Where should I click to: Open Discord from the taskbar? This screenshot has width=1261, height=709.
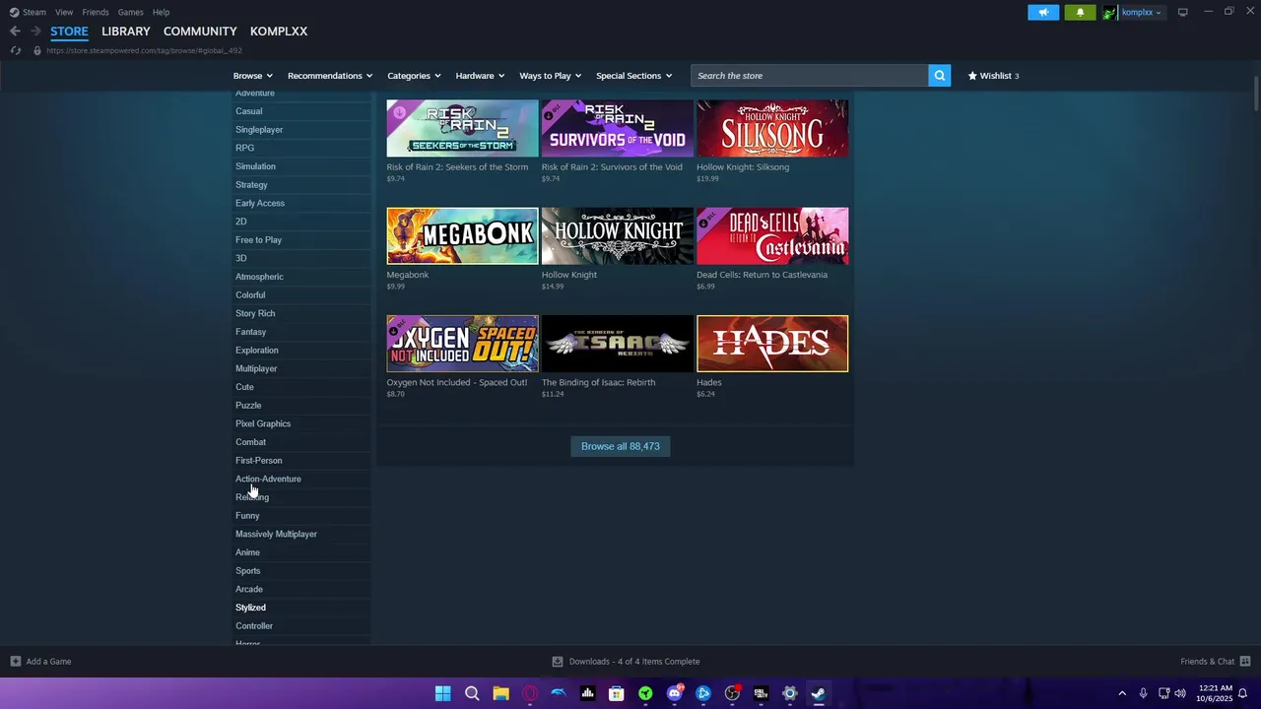pyautogui.click(x=675, y=693)
